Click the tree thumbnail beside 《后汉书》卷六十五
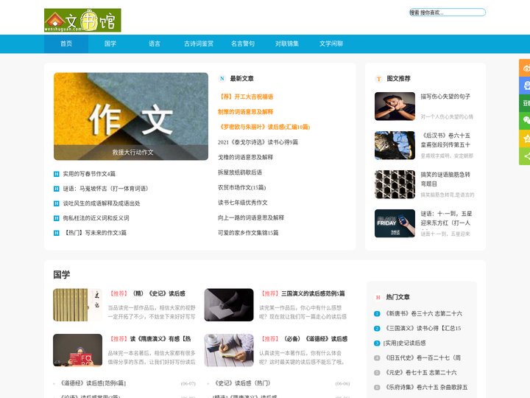Screen dimensions: 530x398 point(395,145)
